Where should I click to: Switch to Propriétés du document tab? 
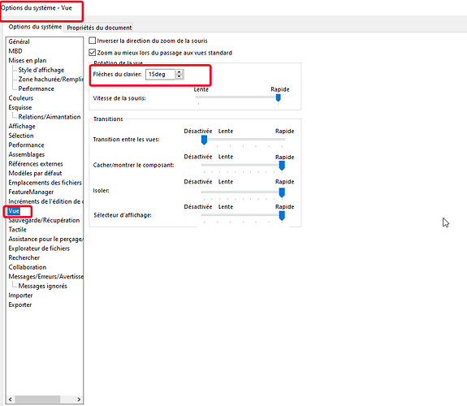coord(99,28)
